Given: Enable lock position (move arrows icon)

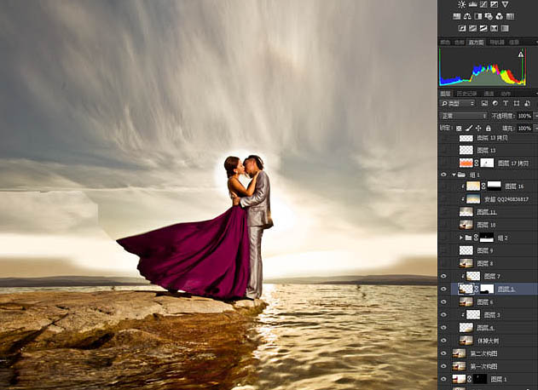Looking at the screenshot, I should [x=478, y=129].
